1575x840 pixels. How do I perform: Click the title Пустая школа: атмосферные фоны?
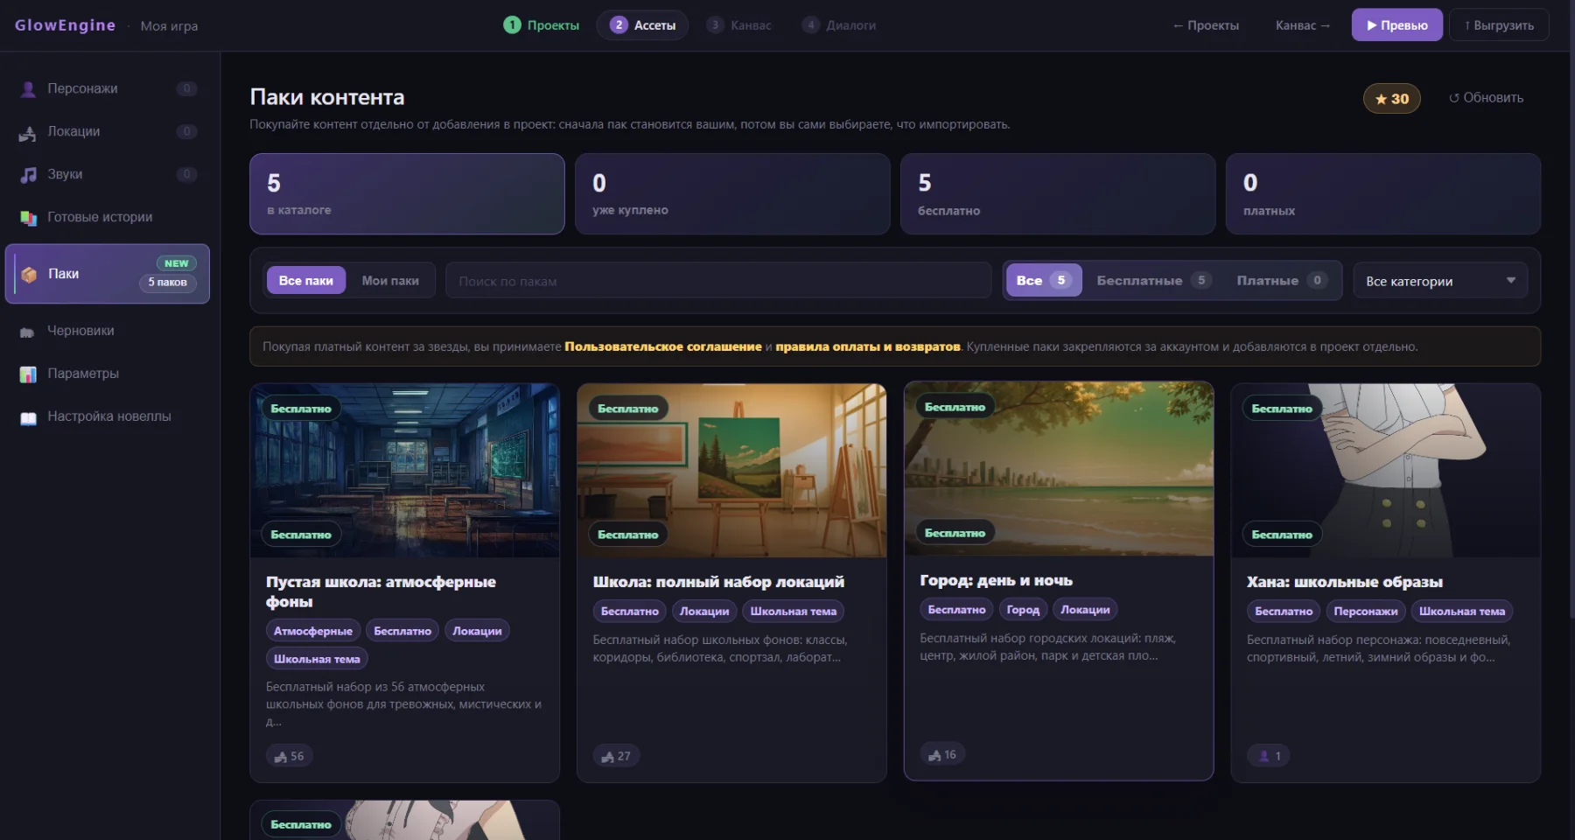(x=381, y=591)
